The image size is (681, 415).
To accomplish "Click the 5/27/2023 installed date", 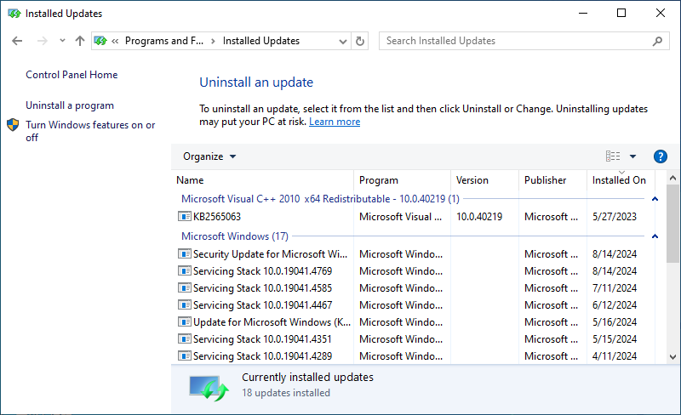I will [x=614, y=217].
